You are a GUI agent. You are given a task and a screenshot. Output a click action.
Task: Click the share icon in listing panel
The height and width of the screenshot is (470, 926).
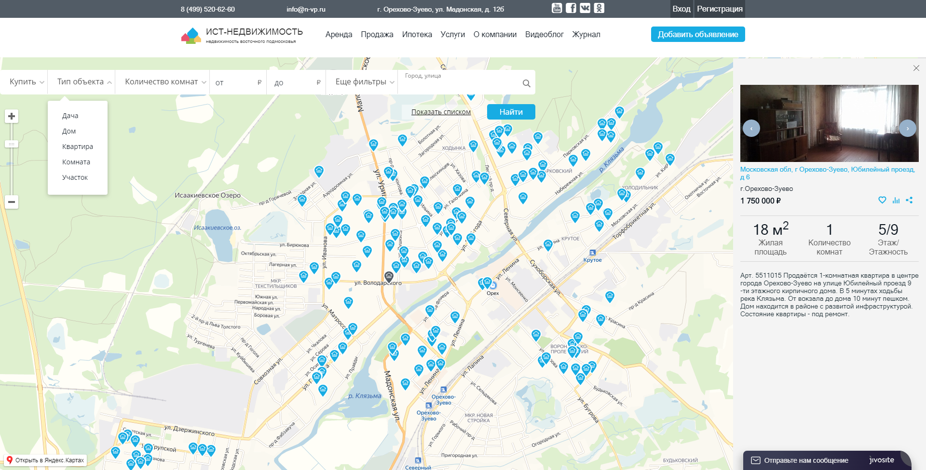pos(909,200)
